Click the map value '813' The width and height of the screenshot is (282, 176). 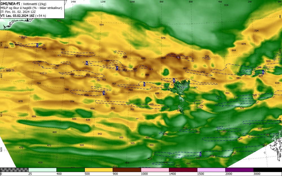click(78, 56)
